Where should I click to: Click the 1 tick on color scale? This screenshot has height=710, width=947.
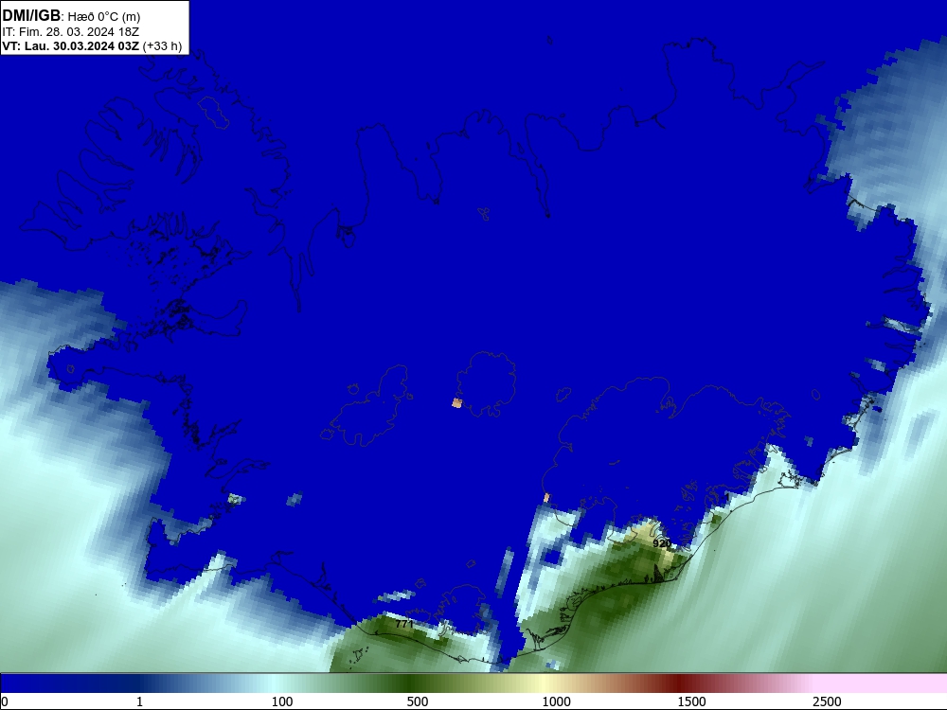[x=139, y=701]
